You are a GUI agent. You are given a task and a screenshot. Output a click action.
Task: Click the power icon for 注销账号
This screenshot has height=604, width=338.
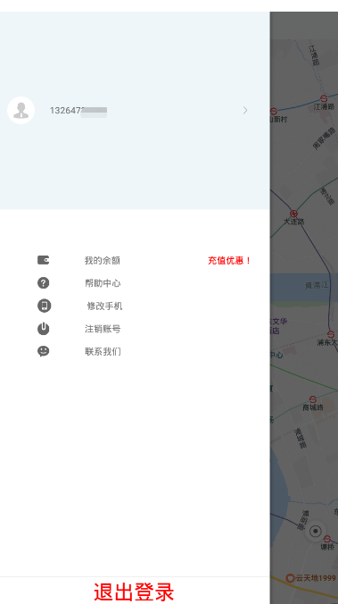(43, 329)
